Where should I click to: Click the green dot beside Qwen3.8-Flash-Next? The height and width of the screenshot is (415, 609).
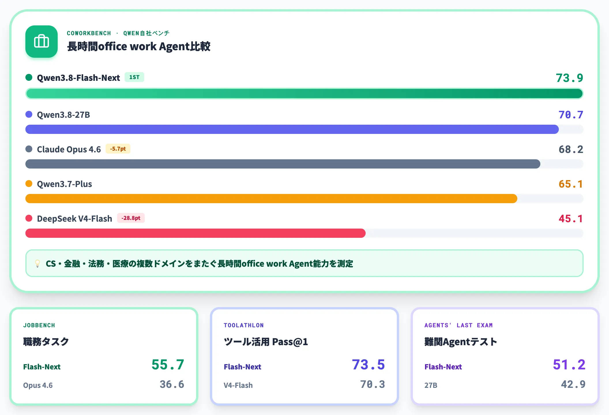(29, 77)
